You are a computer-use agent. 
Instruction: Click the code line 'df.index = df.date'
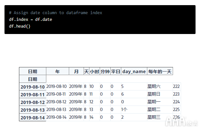[31, 20]
